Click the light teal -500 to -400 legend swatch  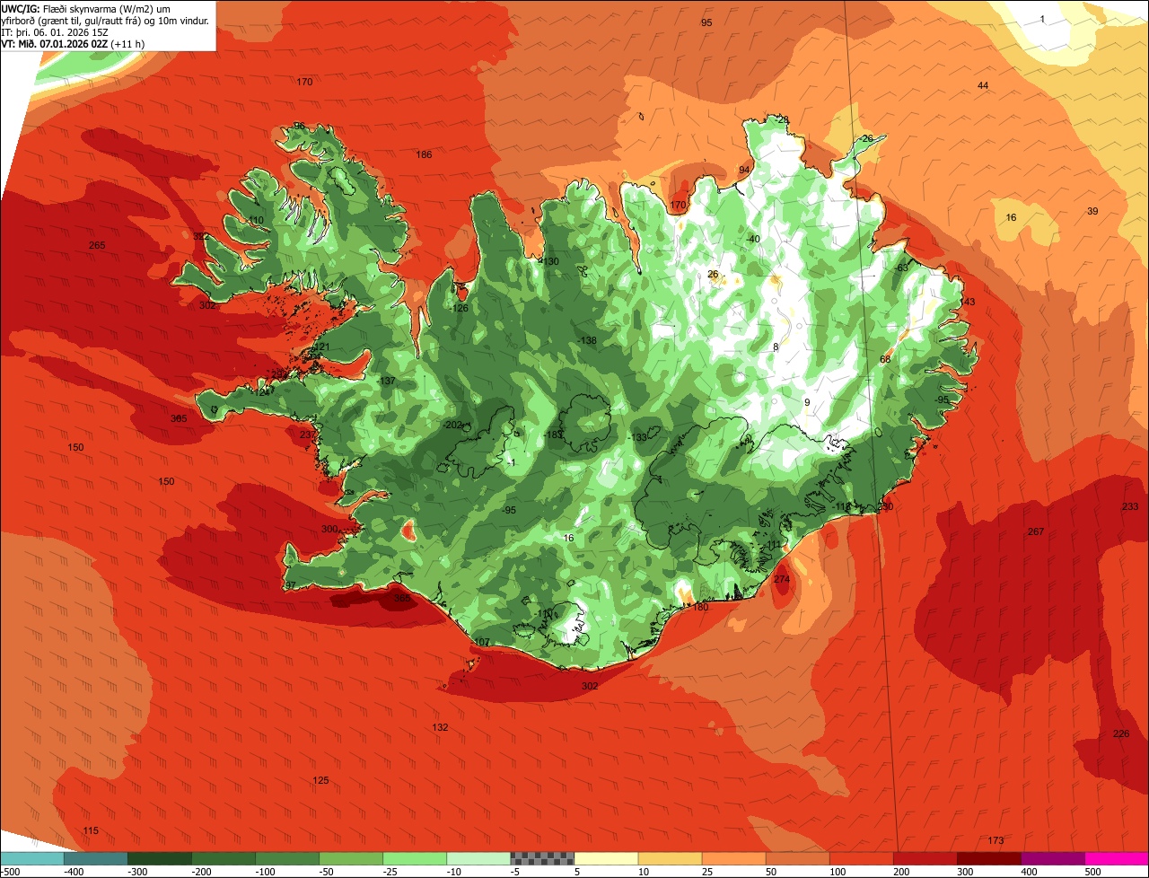click(x=32, y=858)
